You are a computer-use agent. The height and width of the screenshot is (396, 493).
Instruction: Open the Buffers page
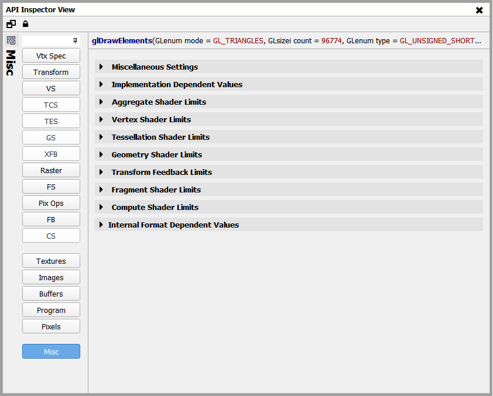point(51,294)
